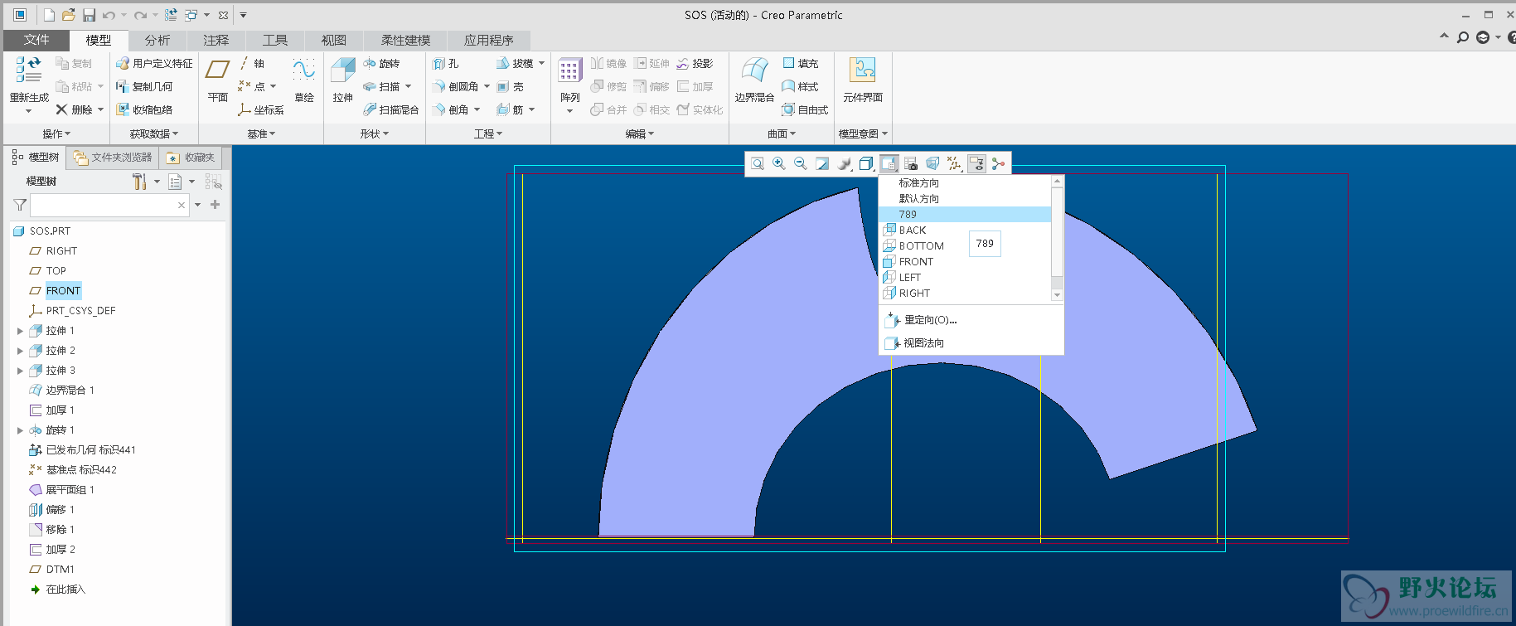The image size is (1516, 626).
Task: Switch to the 文件夹浏览器 panel tab
Action: click(113, 158)
